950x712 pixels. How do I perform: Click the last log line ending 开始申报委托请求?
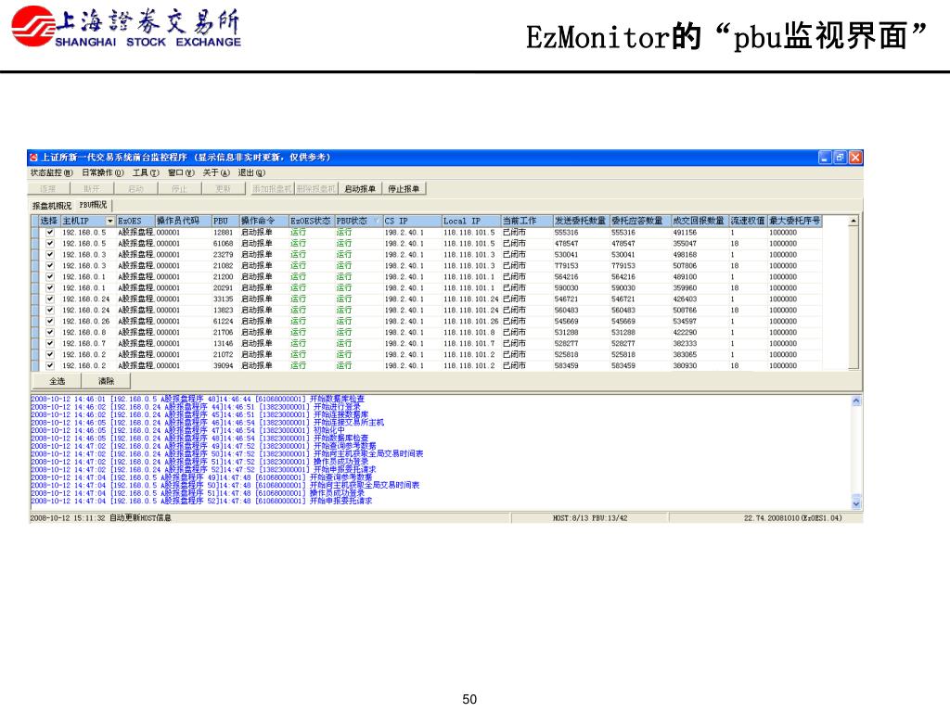[x=201, y=501]
